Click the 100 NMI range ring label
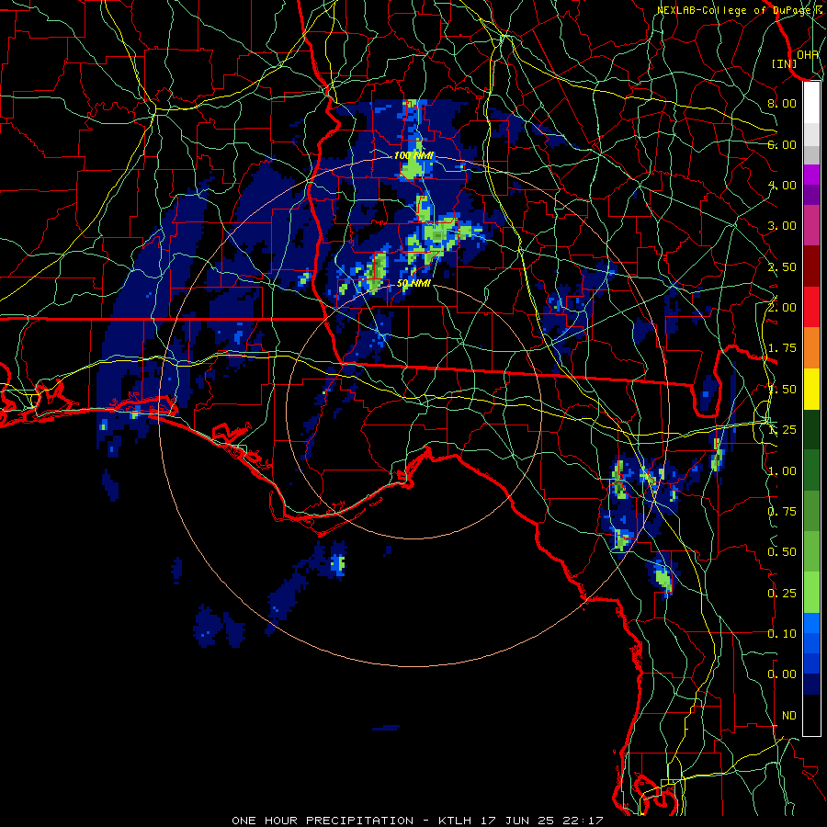The image size is (827, 827). [x=413, y=155]
